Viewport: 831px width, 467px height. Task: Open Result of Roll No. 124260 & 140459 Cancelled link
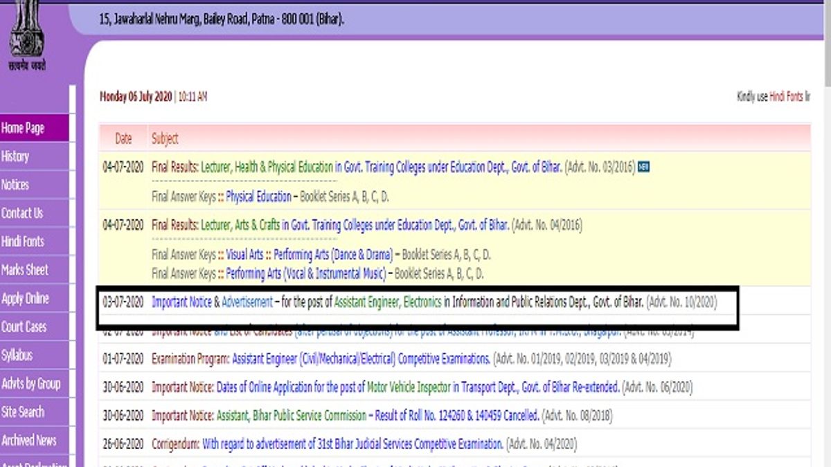(457, 416)
